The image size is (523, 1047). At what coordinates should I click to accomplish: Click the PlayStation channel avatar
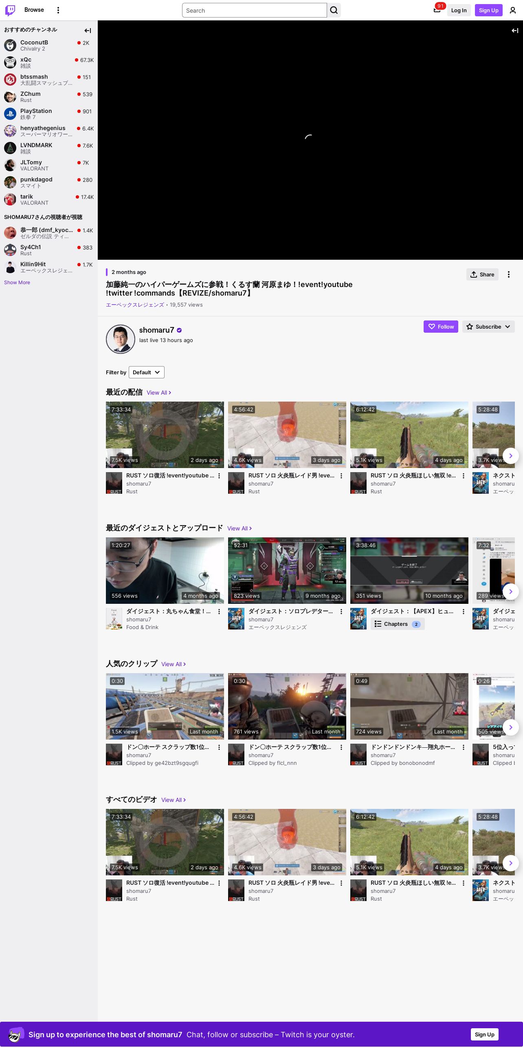pyautogui.click(x=10, y=114)
